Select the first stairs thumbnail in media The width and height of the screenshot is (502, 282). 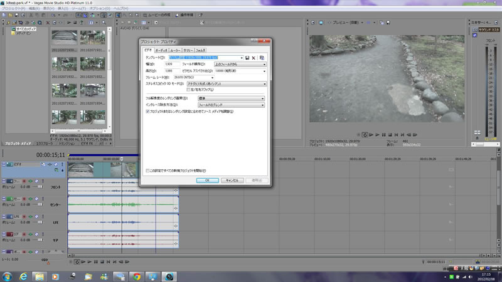[63, 39]
